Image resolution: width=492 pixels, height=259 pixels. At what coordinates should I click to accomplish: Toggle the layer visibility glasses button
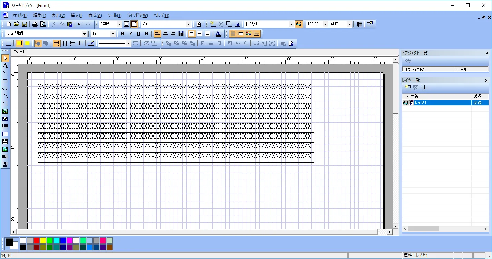point(299,24)
